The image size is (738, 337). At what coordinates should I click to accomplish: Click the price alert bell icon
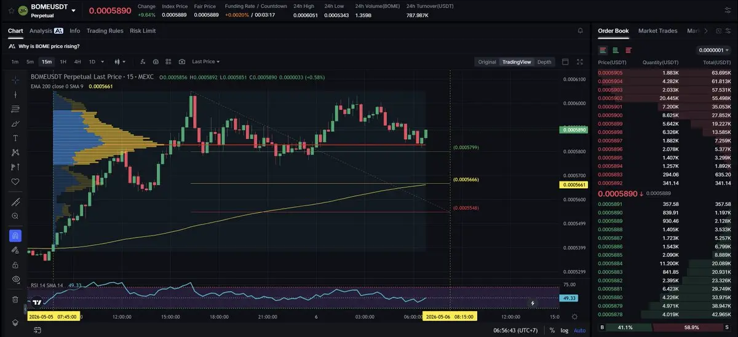(x=580, y=30)
